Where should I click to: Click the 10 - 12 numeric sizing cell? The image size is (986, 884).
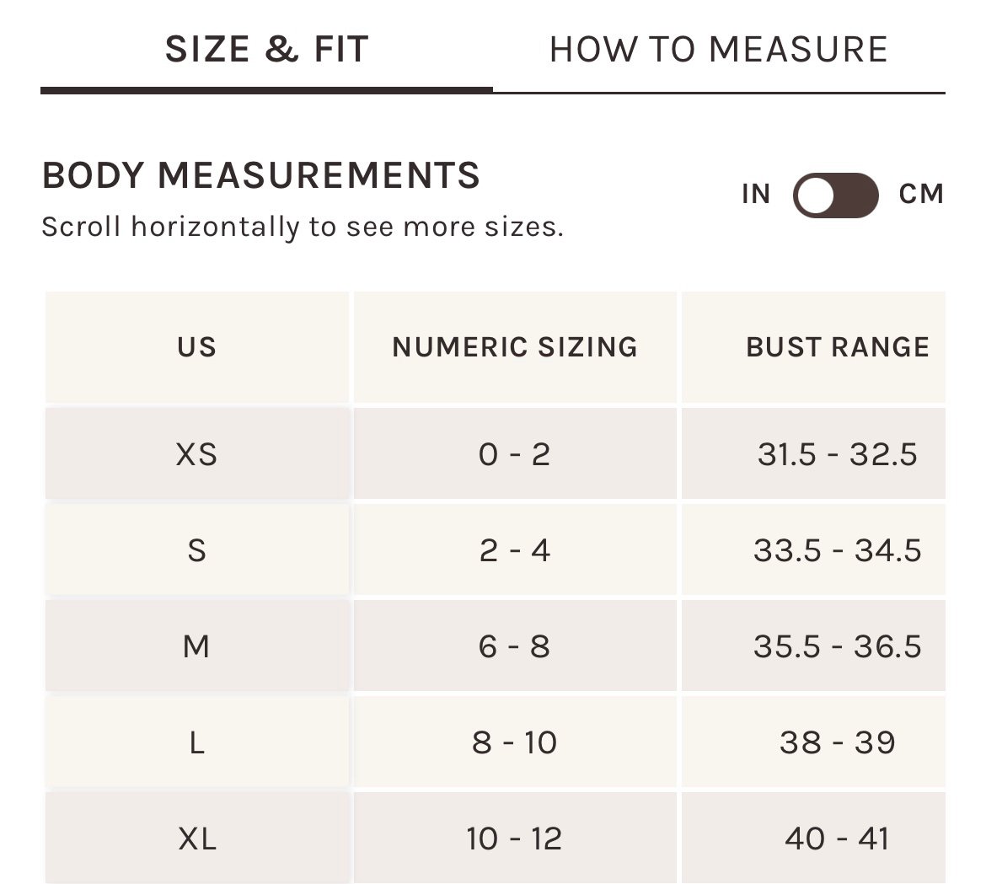coord(515,839)
